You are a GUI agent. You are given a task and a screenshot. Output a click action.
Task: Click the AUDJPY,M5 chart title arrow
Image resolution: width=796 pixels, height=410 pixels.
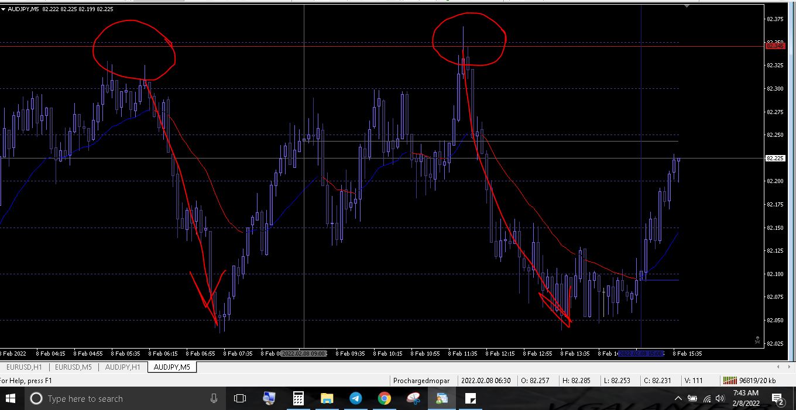tap(3, 9)
